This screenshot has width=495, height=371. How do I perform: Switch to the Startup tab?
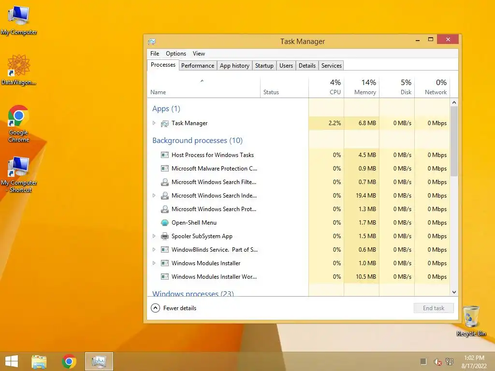tap(264, 66)
